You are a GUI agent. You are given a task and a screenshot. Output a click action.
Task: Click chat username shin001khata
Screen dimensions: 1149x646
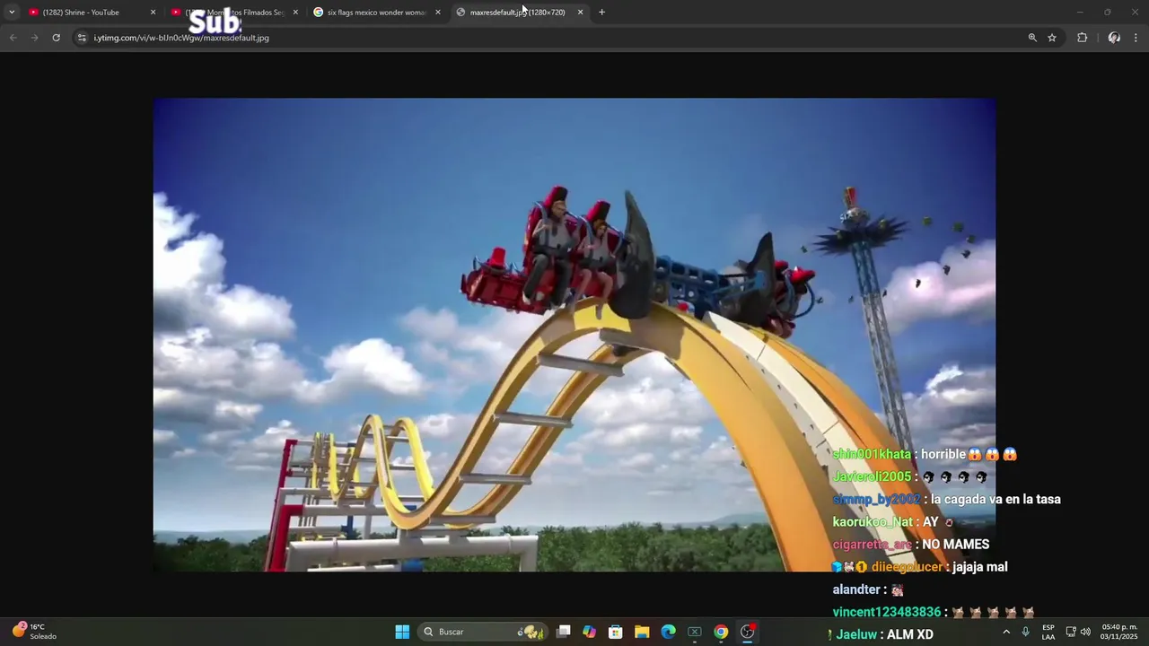[x=872, y=455]
